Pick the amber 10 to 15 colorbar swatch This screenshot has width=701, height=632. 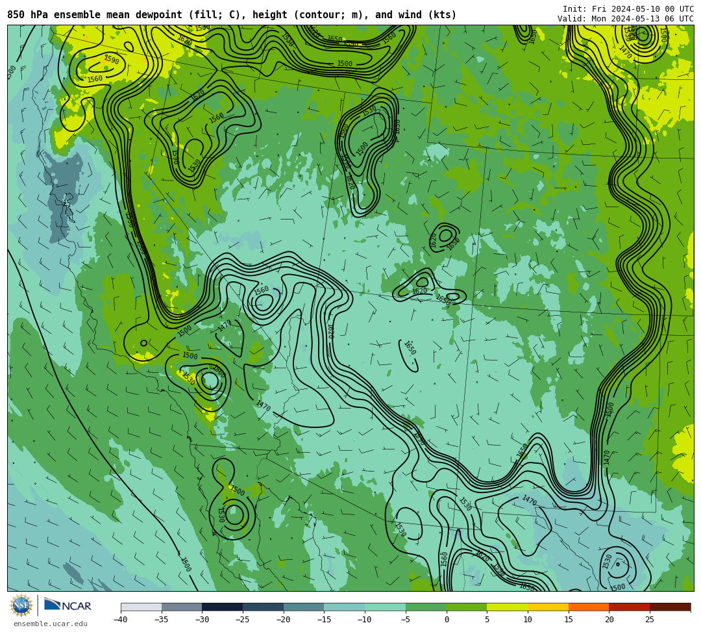(x=548, y=607)
